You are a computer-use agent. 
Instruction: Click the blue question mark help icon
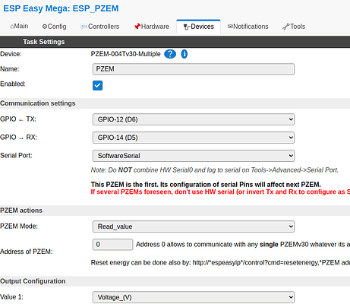coord(170,54)
